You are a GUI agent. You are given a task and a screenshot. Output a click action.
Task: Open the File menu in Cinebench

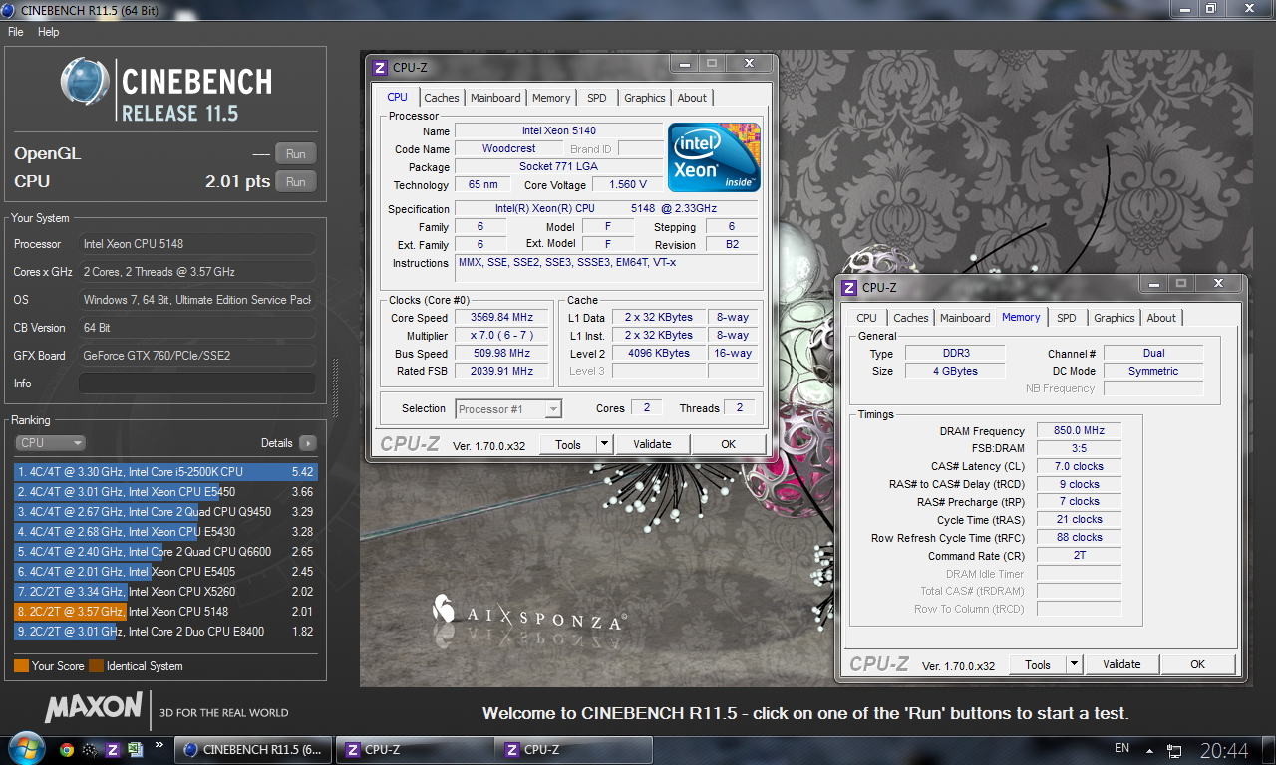(16, 32)
